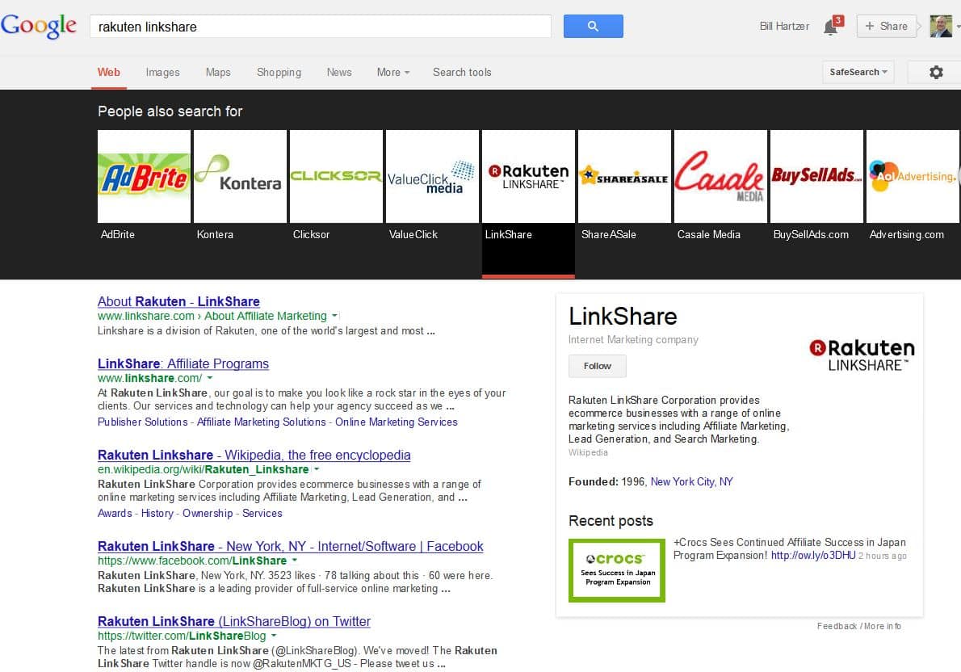Click the Bill Hartzer profile photo
The width and height of the screenshot is (961, 672).
(940, 27)
